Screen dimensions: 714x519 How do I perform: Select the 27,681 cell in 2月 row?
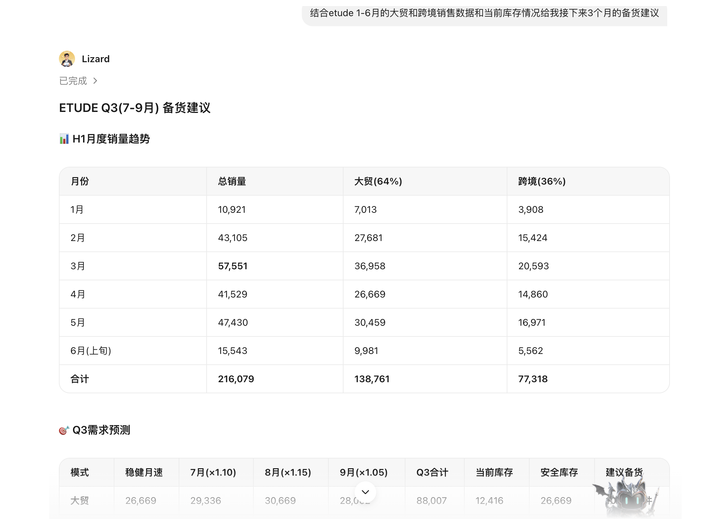pos(368,238)
